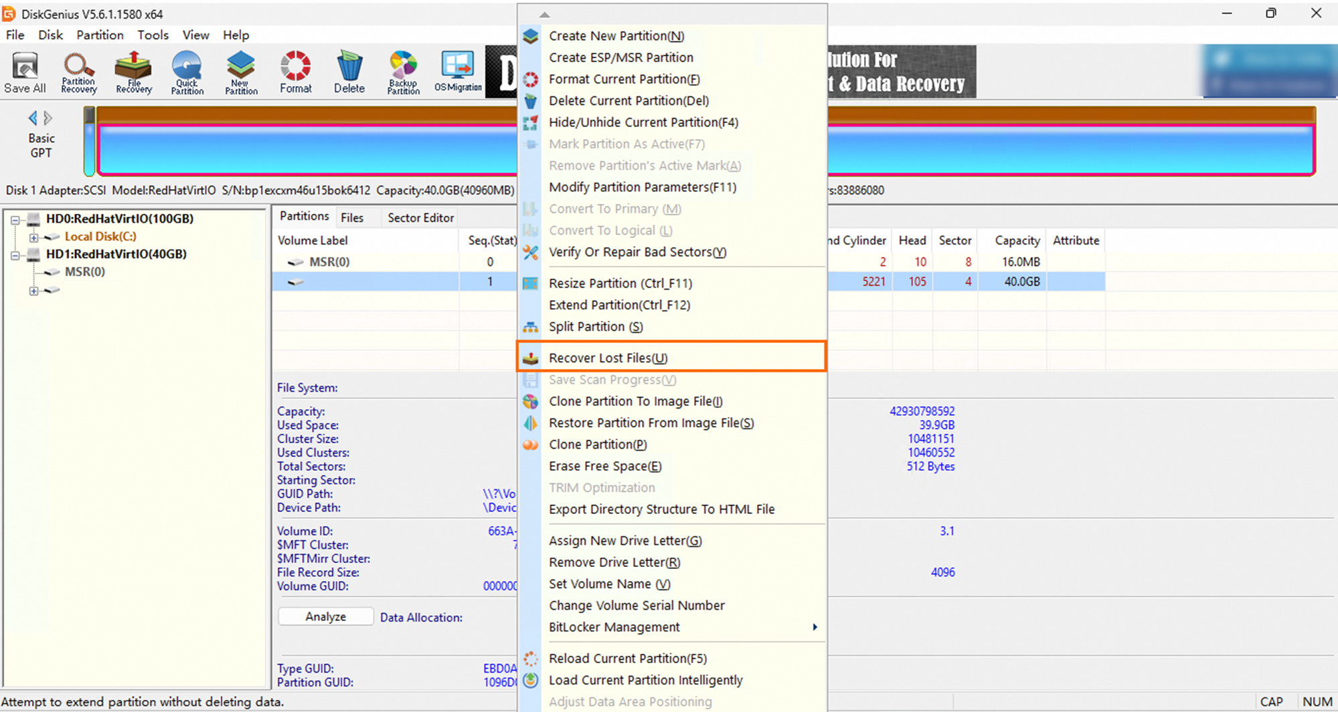Open the Tools menu
Viewport: 1338px width, 712px height.
(153, 35)
